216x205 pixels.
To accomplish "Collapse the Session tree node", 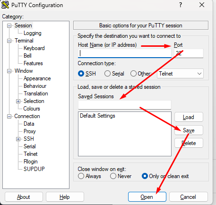I will click(x=9, y=26).
